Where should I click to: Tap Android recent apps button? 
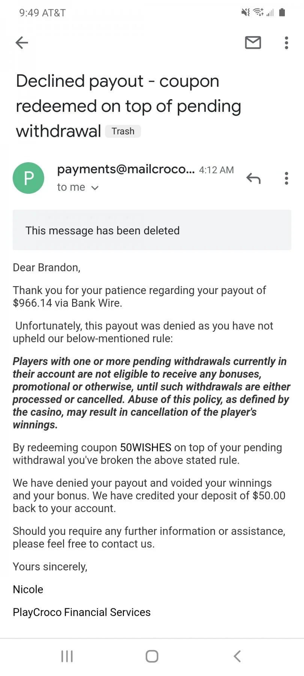click(x=67, y=656)
